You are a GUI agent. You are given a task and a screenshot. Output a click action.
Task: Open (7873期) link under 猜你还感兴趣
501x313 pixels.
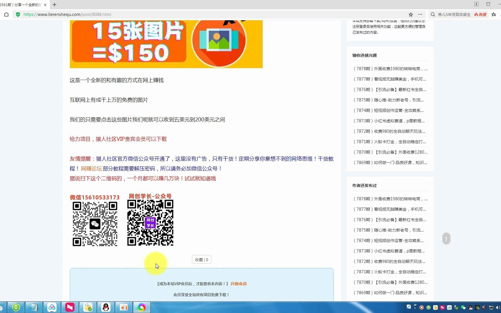pos(389,121)
